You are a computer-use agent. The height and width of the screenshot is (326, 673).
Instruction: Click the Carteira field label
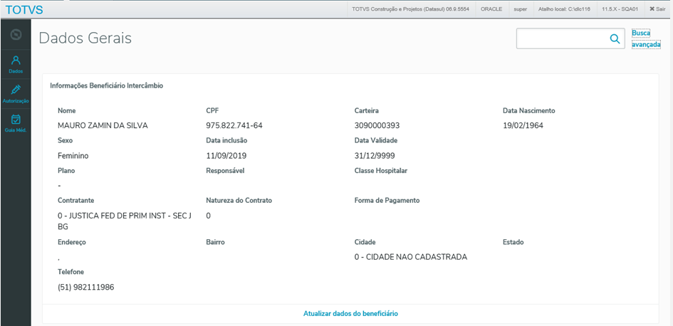pyautogui.click(x=367, y=110)
